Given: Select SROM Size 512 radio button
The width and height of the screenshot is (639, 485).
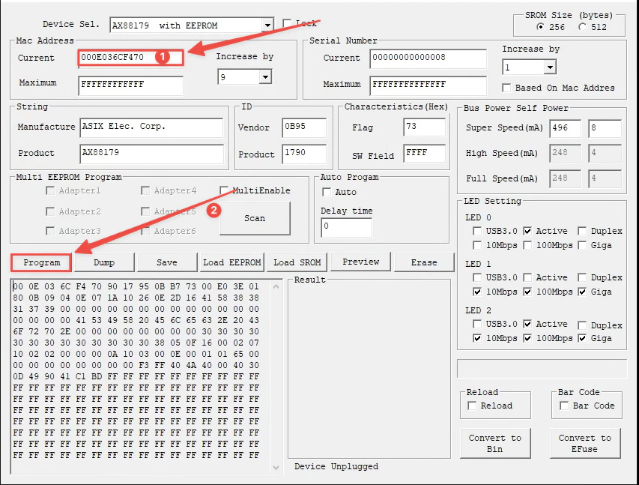Looking at the screenshot, I should (582, 27).
